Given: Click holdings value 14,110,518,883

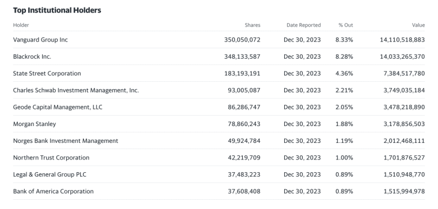Looking at the screenshot, I should [x=402, y=40].
